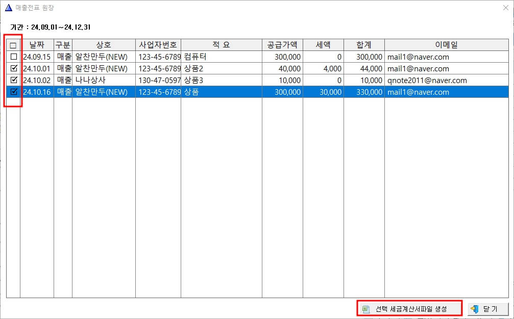Click the 이메일 column header
This screenshot has width=514, height=319.
(x=447, y=45)
